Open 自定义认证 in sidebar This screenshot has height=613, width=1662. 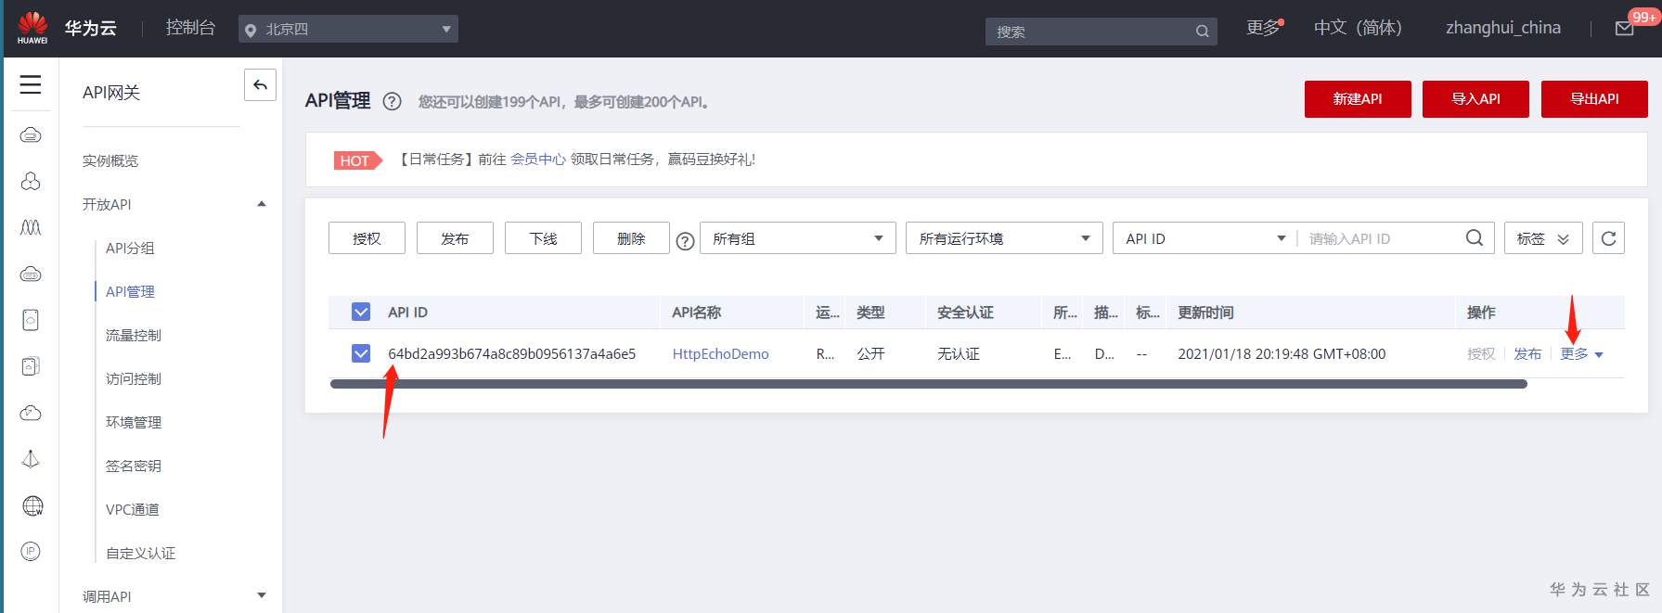point(140,553)
